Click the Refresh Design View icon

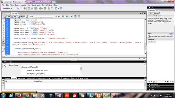tap(72, 16)
